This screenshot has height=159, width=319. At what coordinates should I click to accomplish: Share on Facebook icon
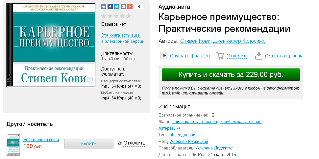click(110, 7)
